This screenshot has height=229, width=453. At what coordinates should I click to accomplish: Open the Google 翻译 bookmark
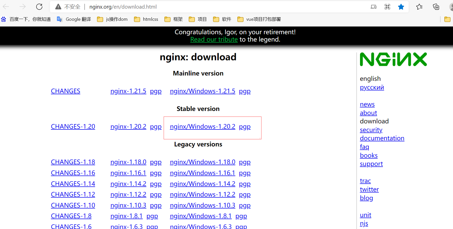coord(74,19)
